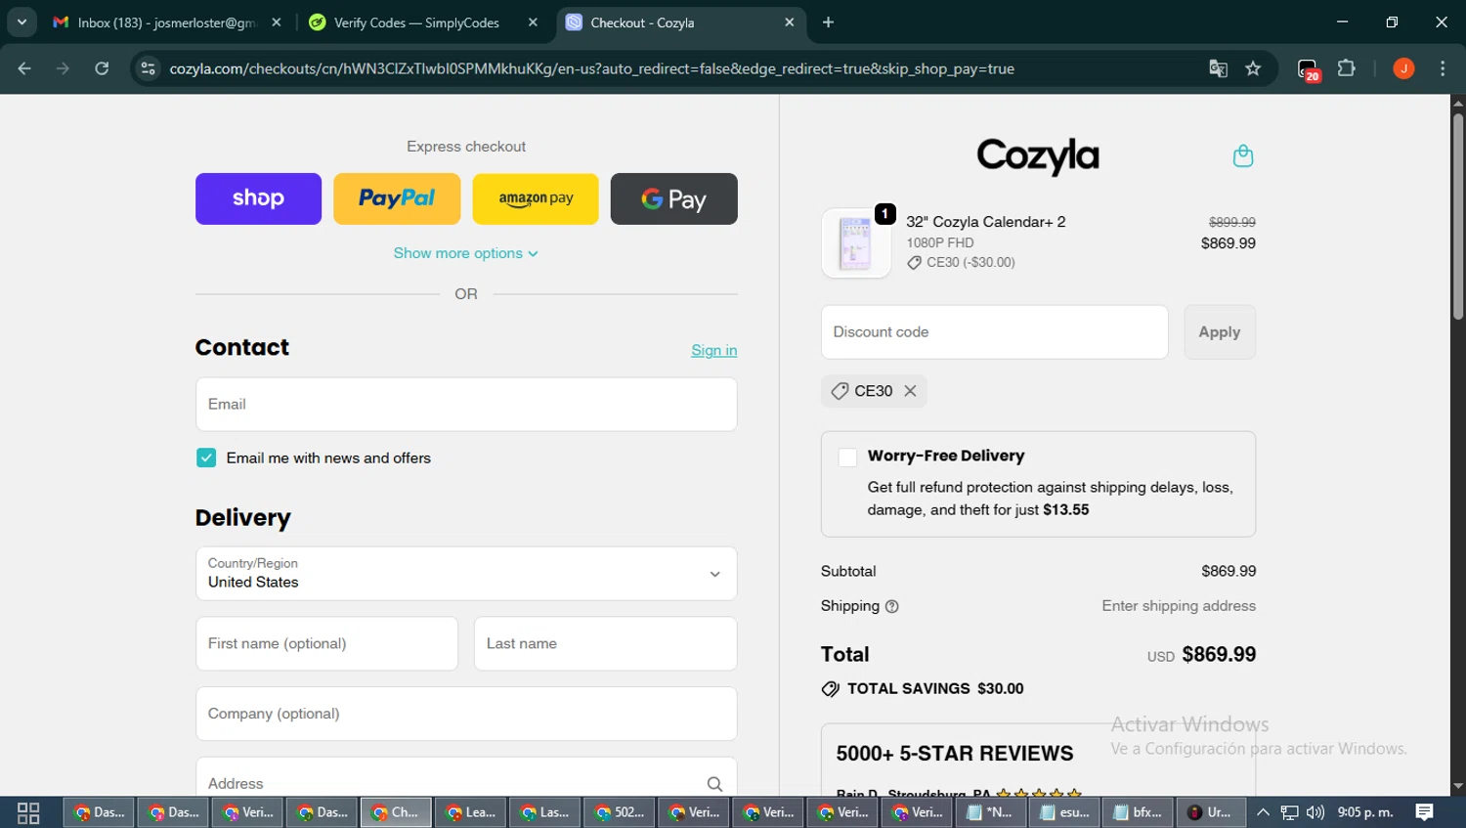Image resolution: width=1466 pixels, height=828 pixels.
Task: Open taskbar Notepad window 'bfx...'
Action: pyautogui.click(x=1139, y=812)
